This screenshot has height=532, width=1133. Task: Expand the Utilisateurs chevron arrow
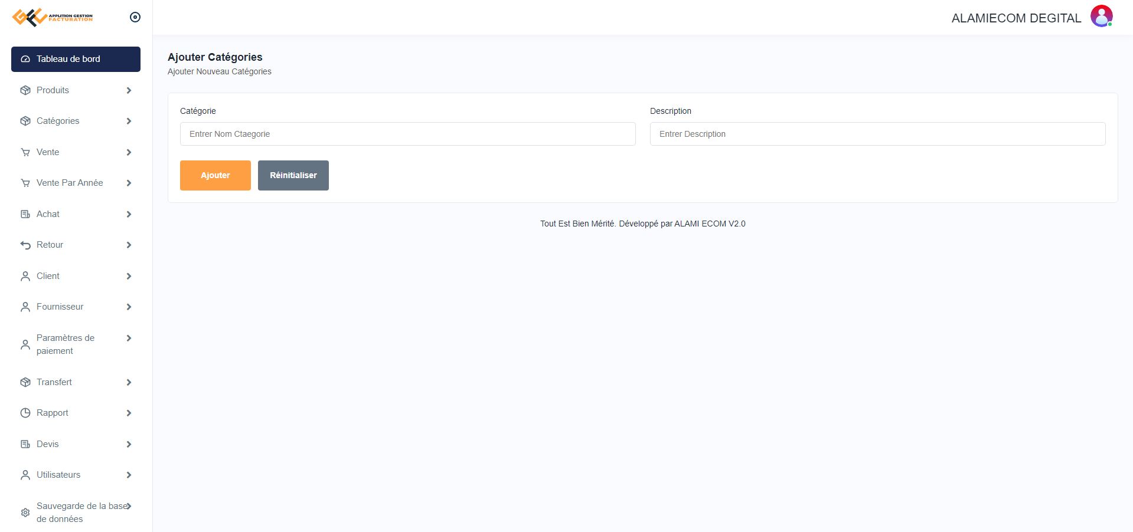coord(129,475)
